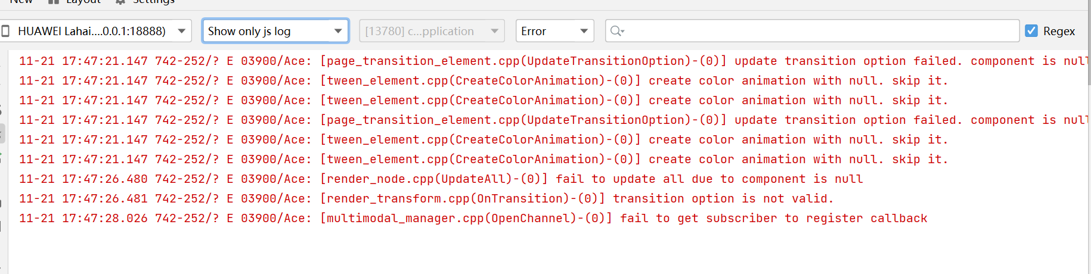
Task: Open the Layout menu item
Action: click(x=83, y=2)
